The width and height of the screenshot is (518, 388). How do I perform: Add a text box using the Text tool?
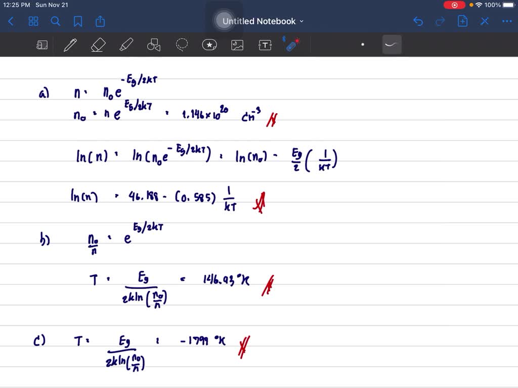point(265,44)
